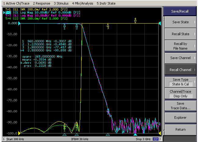The image size is (198, 142).
Task: Click mean statistic -0.3554 dB
Action: (x=37, y=60)
